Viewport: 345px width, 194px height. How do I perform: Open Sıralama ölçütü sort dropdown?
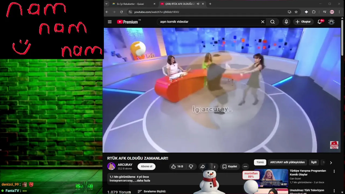coord(152,191)
